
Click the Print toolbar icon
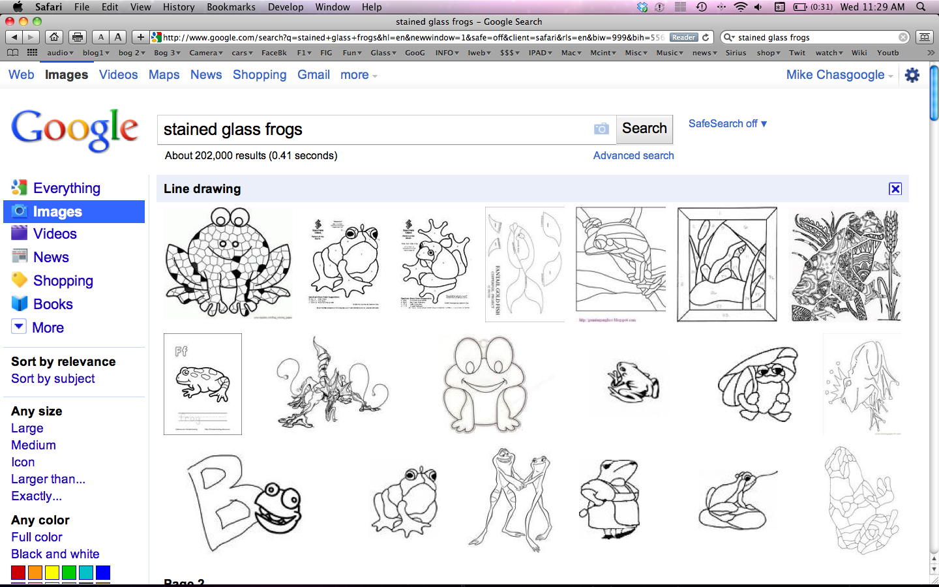(78, 37)
